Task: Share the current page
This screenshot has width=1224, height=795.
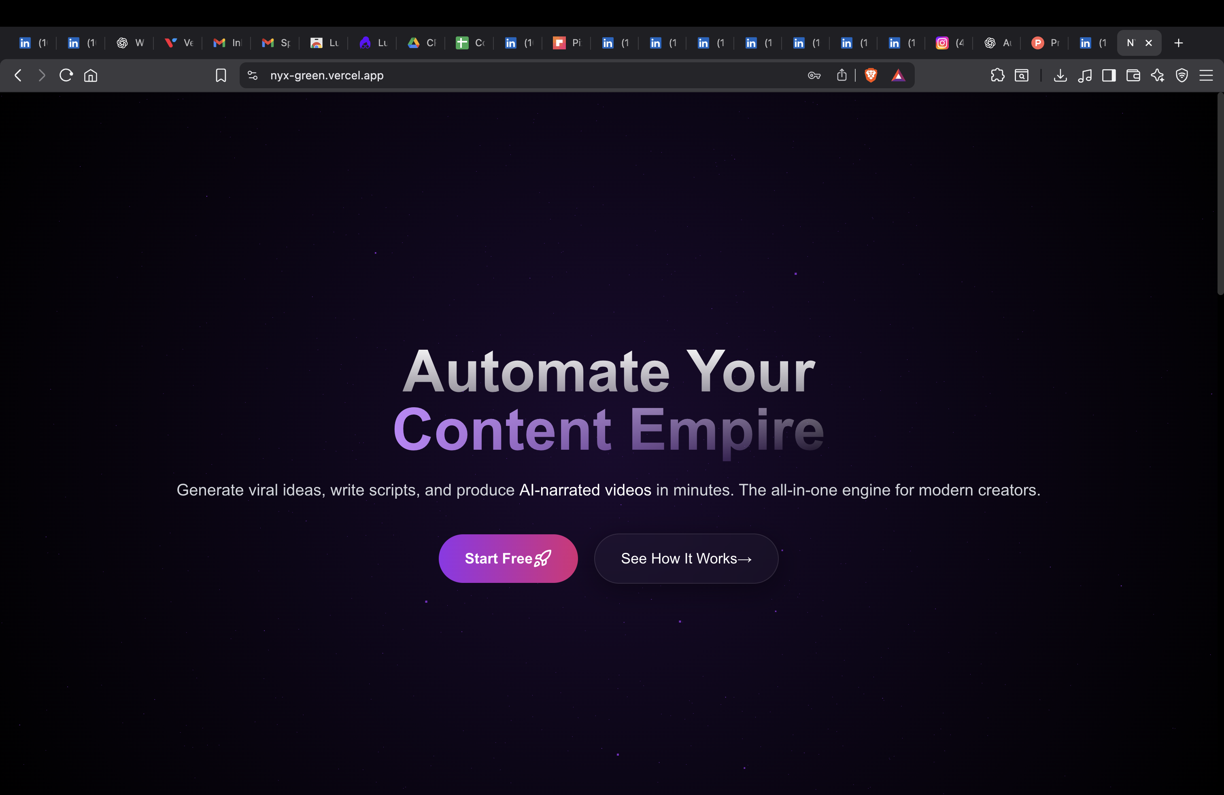Action: 842,75
